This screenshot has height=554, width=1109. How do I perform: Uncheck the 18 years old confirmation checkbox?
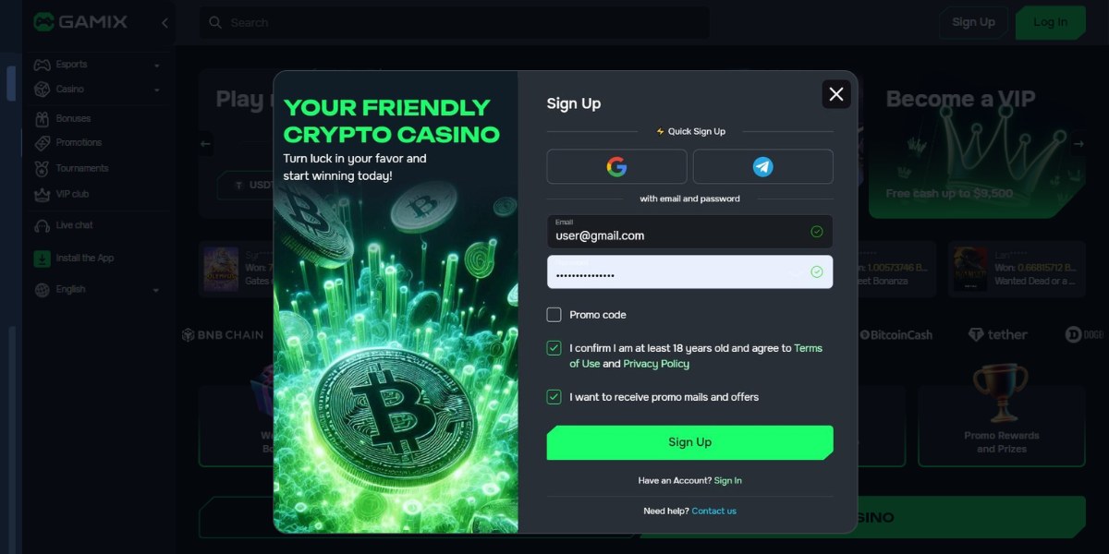pyautogui.click(x=554, y=348)
